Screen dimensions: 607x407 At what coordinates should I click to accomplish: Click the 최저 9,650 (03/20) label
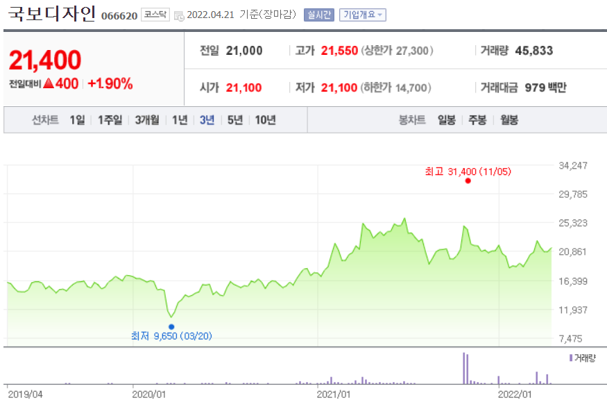click(171, 335)
